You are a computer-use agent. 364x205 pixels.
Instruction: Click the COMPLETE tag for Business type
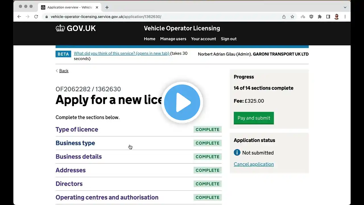tap(208, 143)
